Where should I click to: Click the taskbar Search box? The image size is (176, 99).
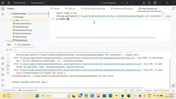coord(56,96)
